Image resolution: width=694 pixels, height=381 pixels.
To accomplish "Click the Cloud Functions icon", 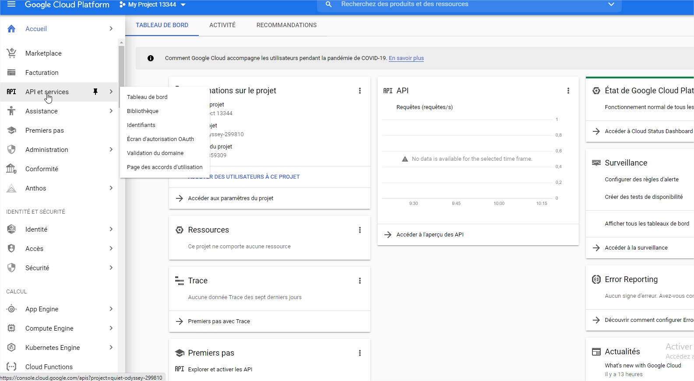I will (x=11, y=367).
